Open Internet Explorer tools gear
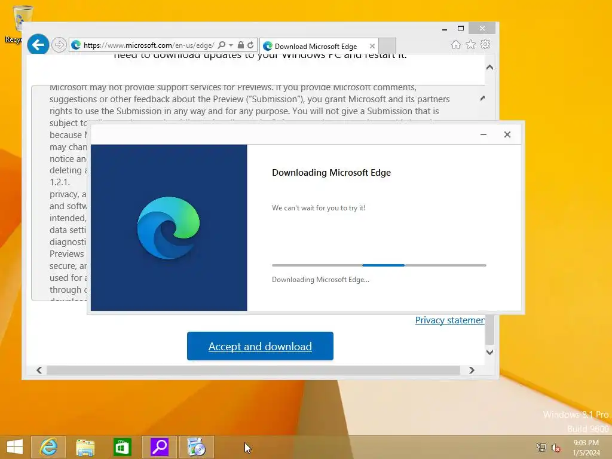612x459 pixels. point(485,44)
